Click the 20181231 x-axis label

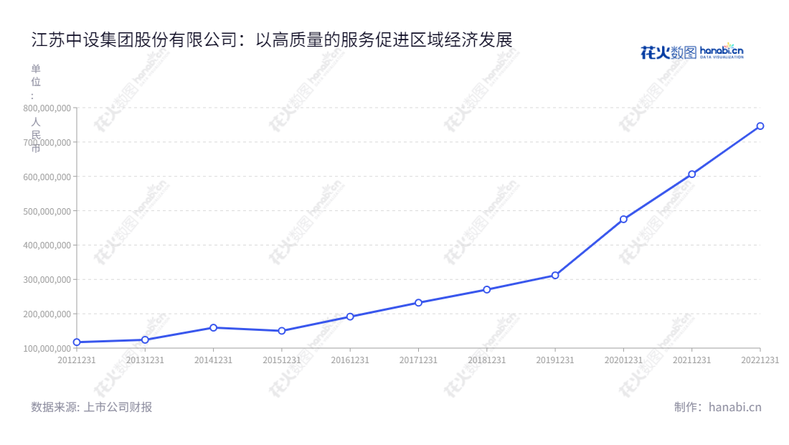pyautogui.click(x=486, y=360)
